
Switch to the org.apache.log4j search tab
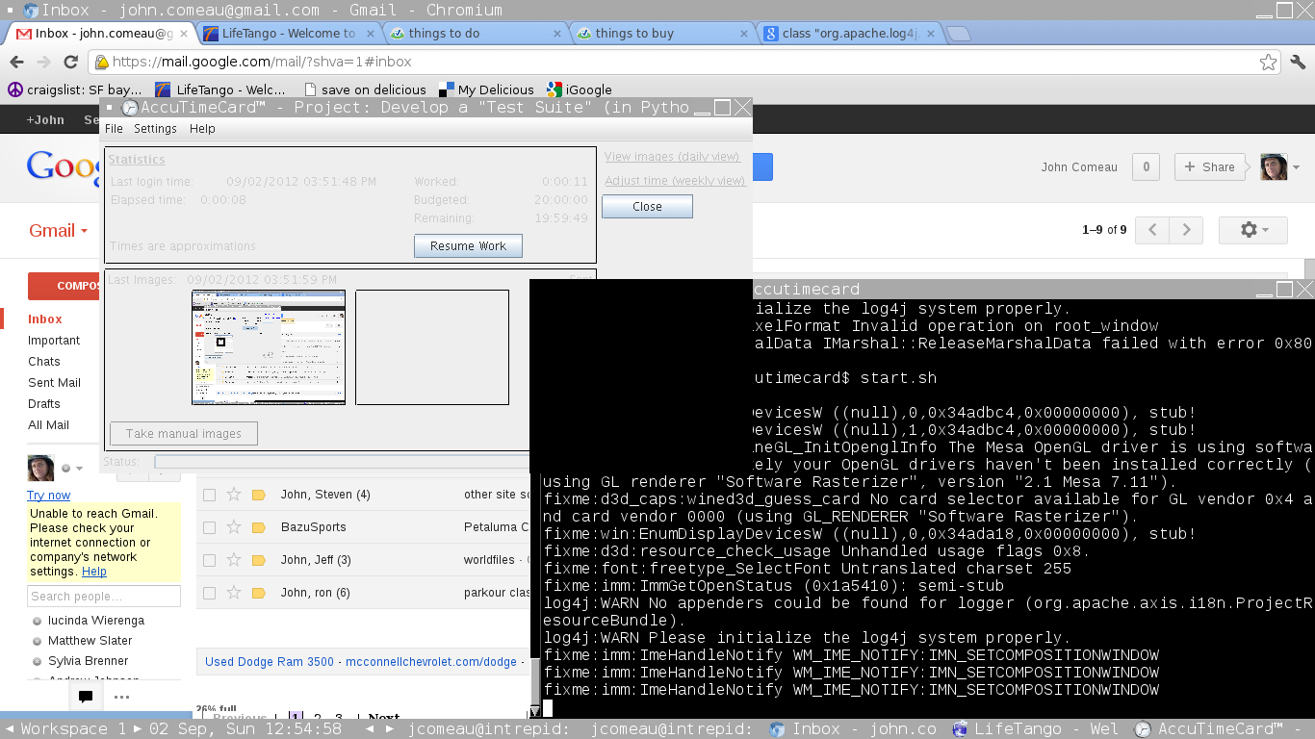coord(848,34)
